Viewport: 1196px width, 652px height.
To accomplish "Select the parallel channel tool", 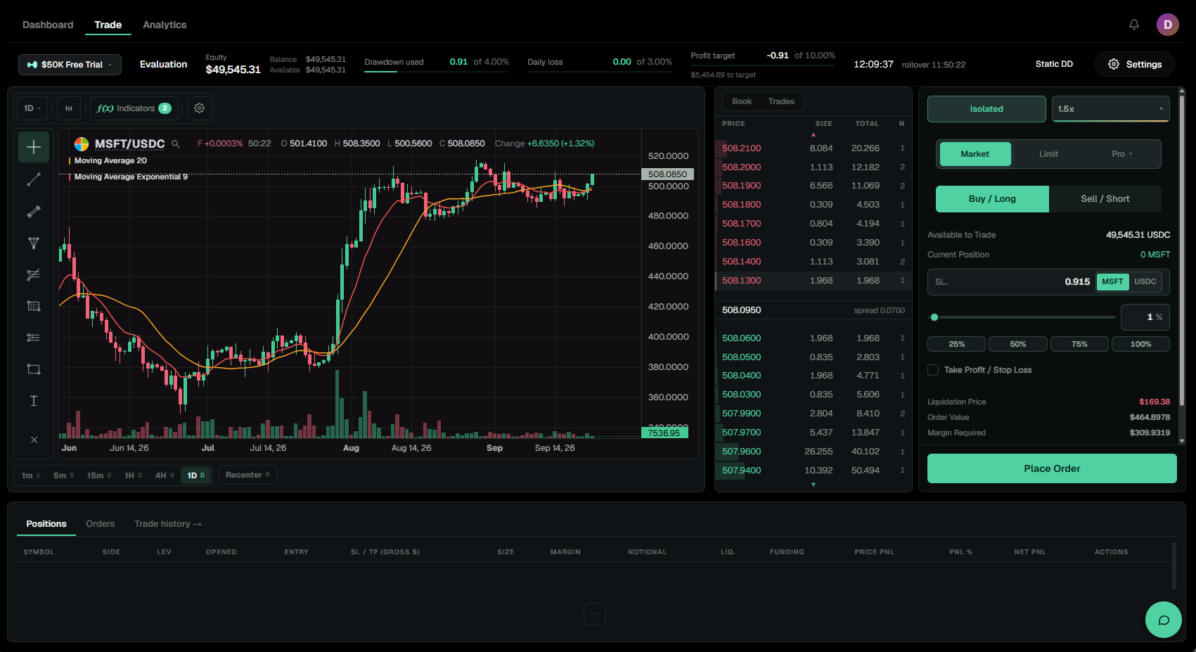I will [34, 275].
